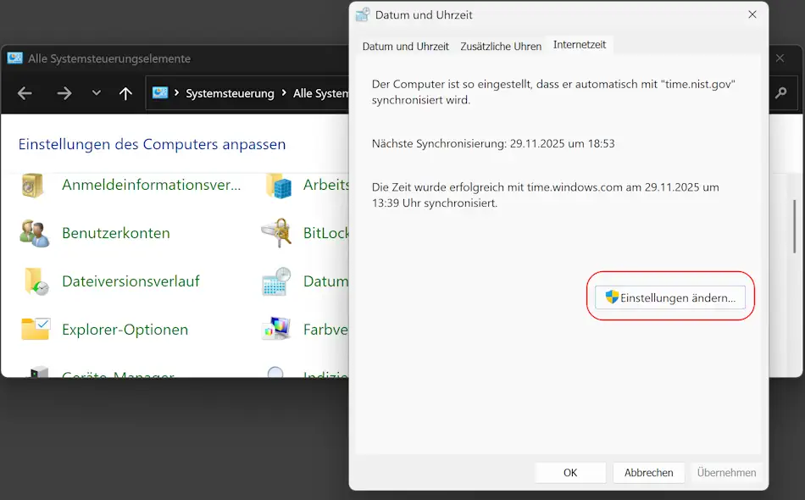The image size is (805, 500).
Task: Switch to the Zusätzliche Uhren tab
Action: (x=500, y=46)
